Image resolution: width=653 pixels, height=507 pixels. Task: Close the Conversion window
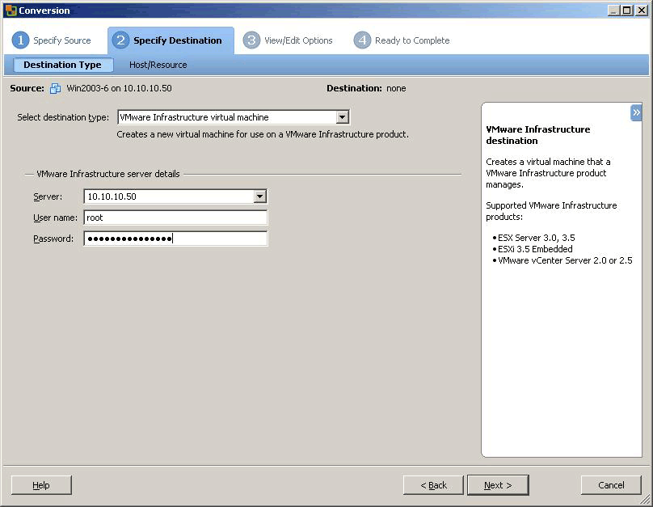pyautogui.click(x=642, y=11)
